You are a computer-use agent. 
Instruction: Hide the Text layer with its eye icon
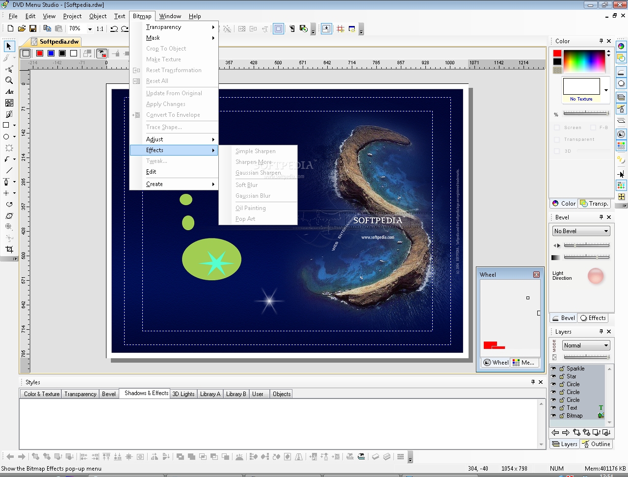coord(554,408)
